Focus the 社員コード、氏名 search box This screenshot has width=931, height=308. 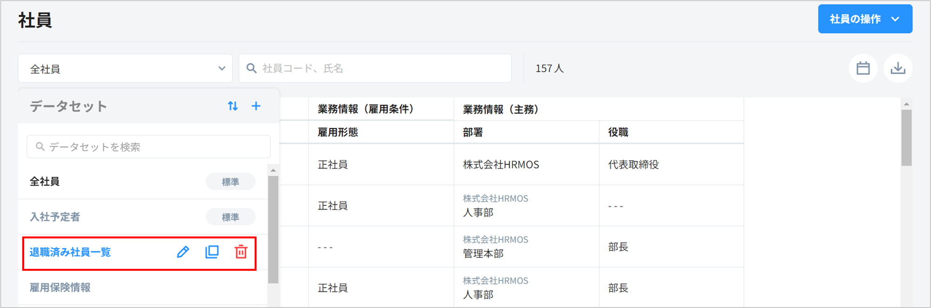point(381,69)
